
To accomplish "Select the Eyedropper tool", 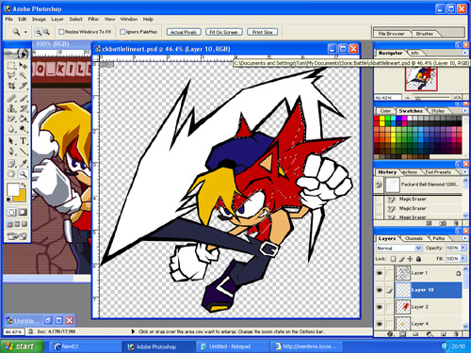I will click(x=23, y=163).
